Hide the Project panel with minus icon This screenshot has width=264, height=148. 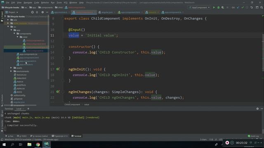click(47, 12)
